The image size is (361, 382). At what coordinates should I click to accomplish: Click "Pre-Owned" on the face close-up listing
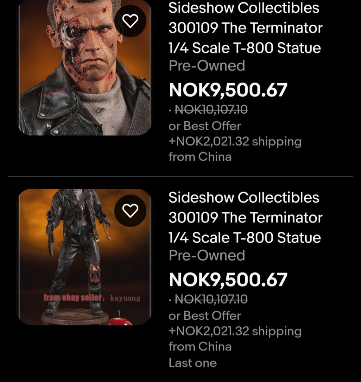pyautogui.click(x=207, y=66)
